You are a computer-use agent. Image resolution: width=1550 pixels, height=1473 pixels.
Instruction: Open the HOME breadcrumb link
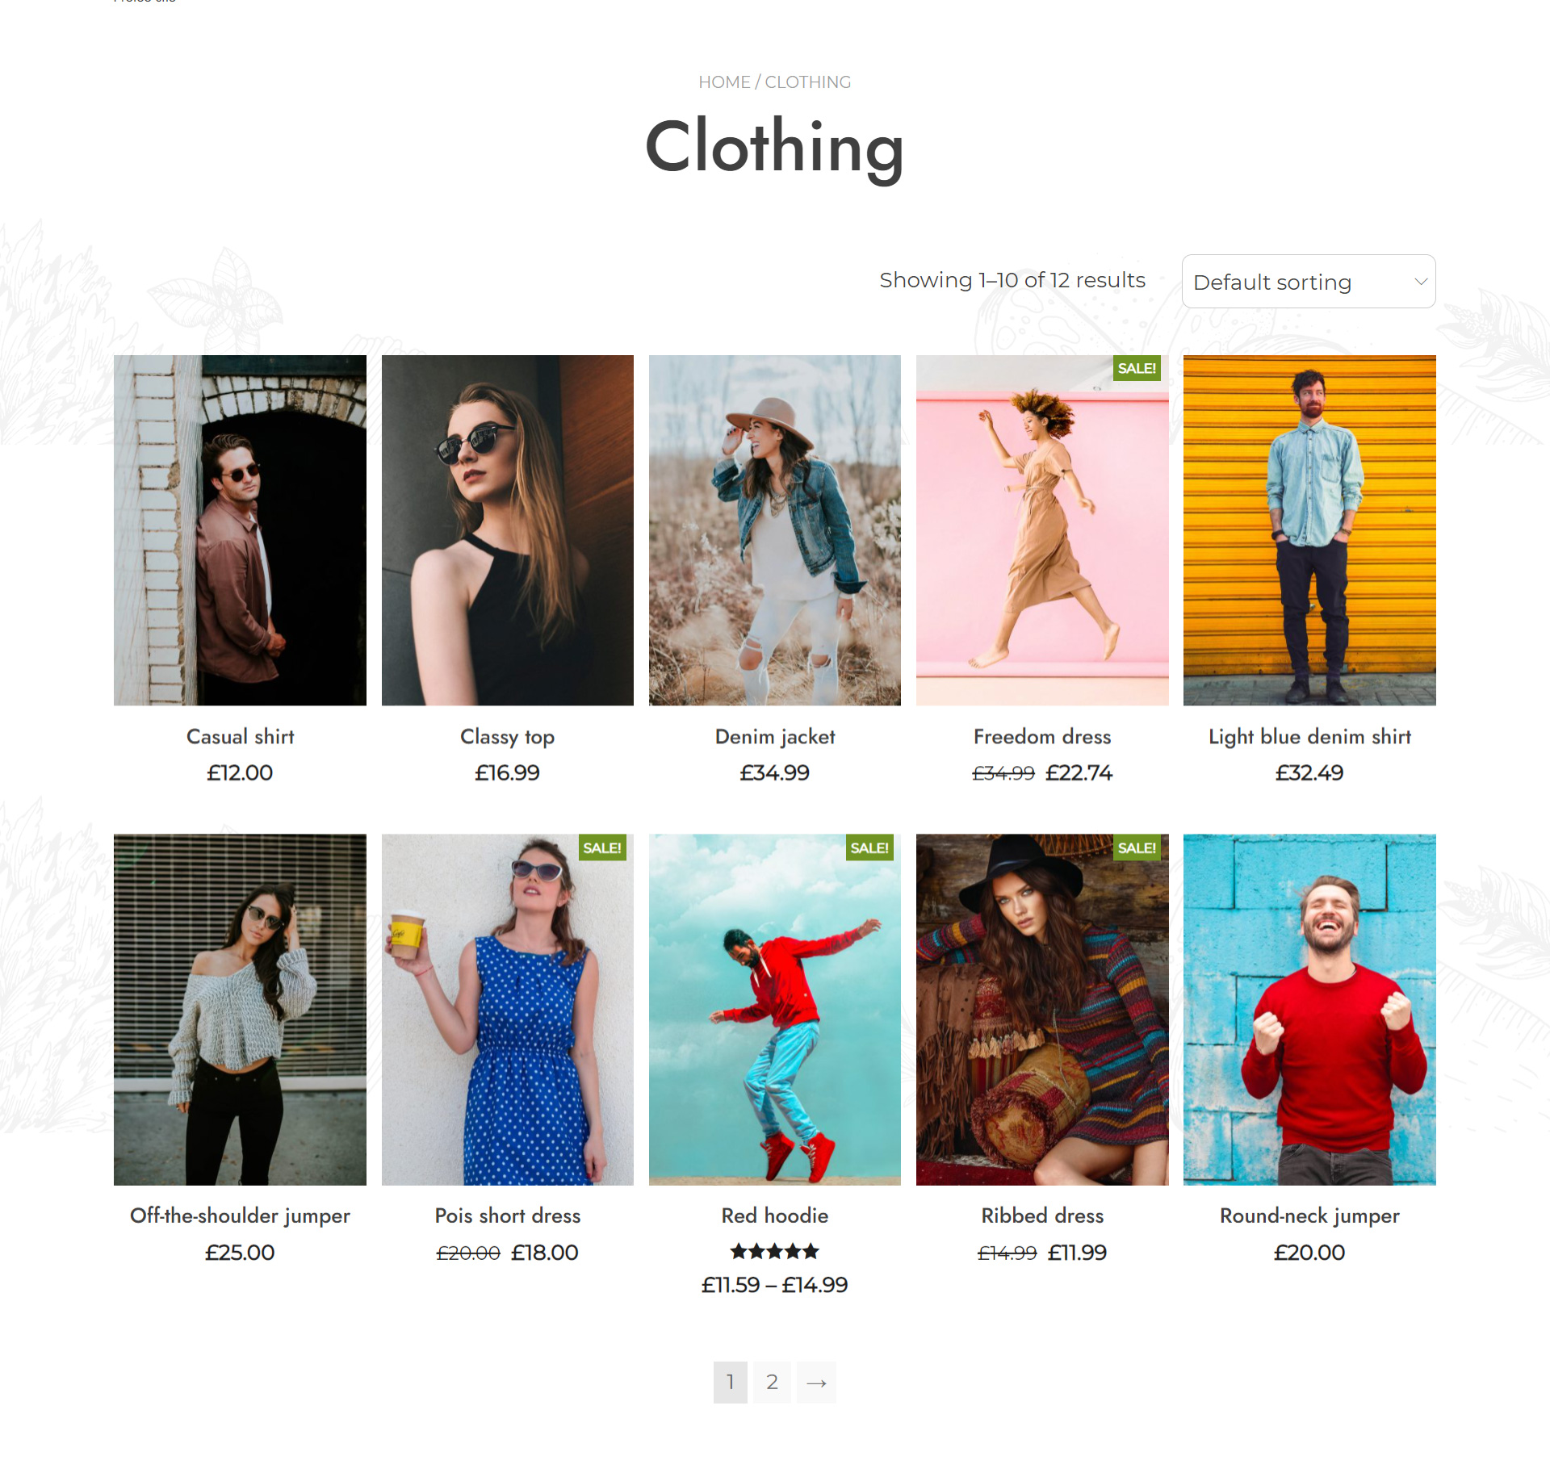(x=724, y=82)
